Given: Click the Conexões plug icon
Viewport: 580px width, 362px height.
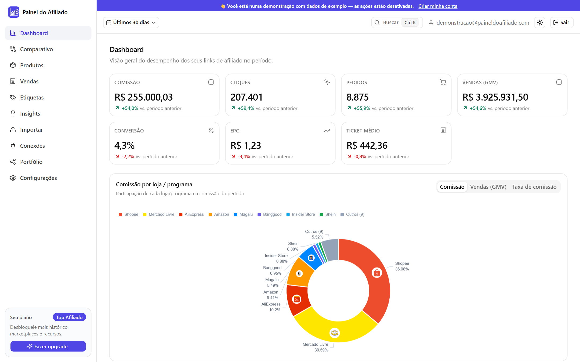Looking at the screenshot, I should pyautogui.click(x=13, y=146).
